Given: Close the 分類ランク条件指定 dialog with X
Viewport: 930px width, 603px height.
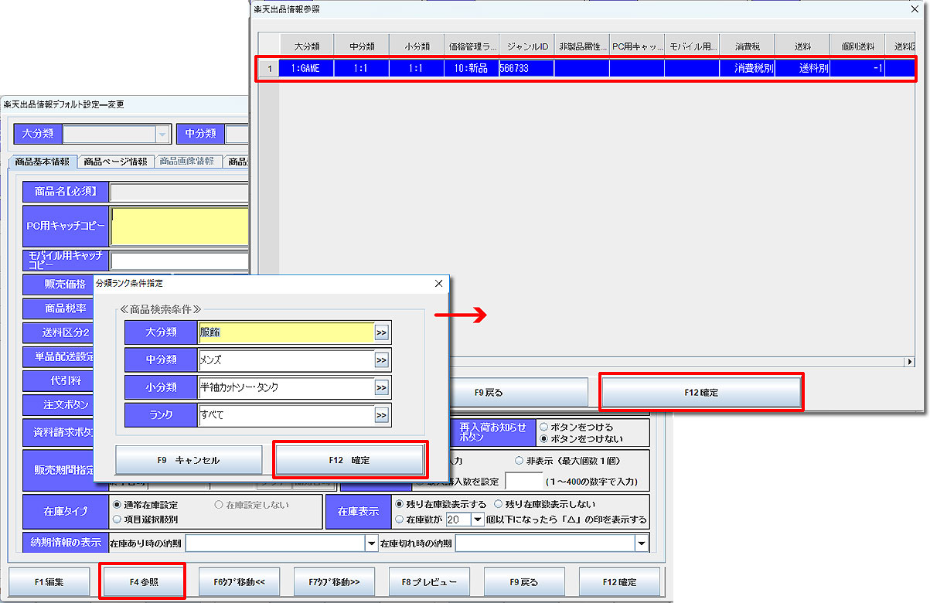Looking at the screenshot, I should tap(438, 284).
